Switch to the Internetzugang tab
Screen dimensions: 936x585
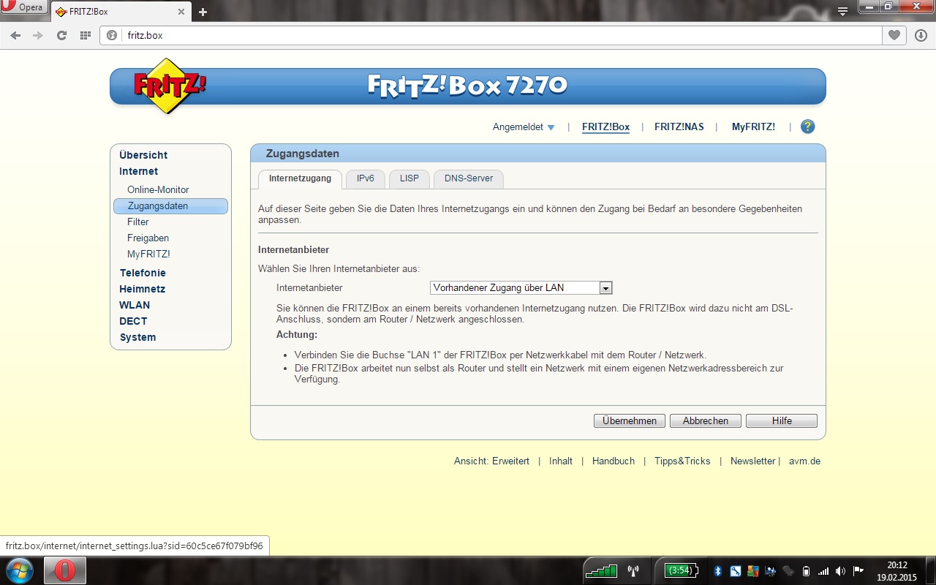pos(300,178)
